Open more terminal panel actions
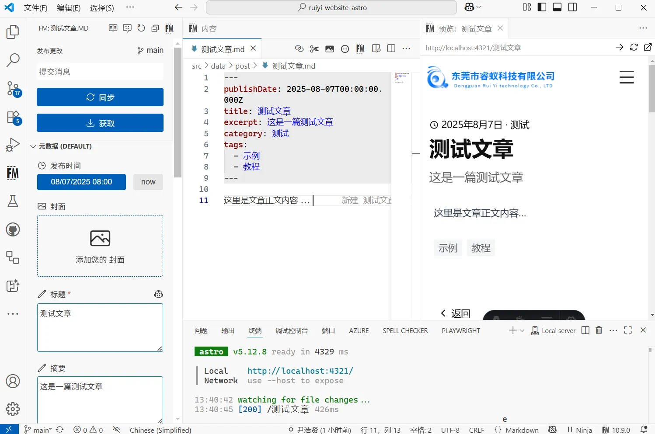The width and height of the screenshot is (655, 434). (x=613, y=330)
